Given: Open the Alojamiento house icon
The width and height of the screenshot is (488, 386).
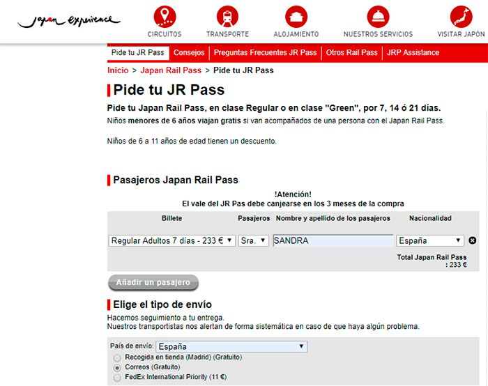Looking at the screenshot, I should tap(296, 16).
